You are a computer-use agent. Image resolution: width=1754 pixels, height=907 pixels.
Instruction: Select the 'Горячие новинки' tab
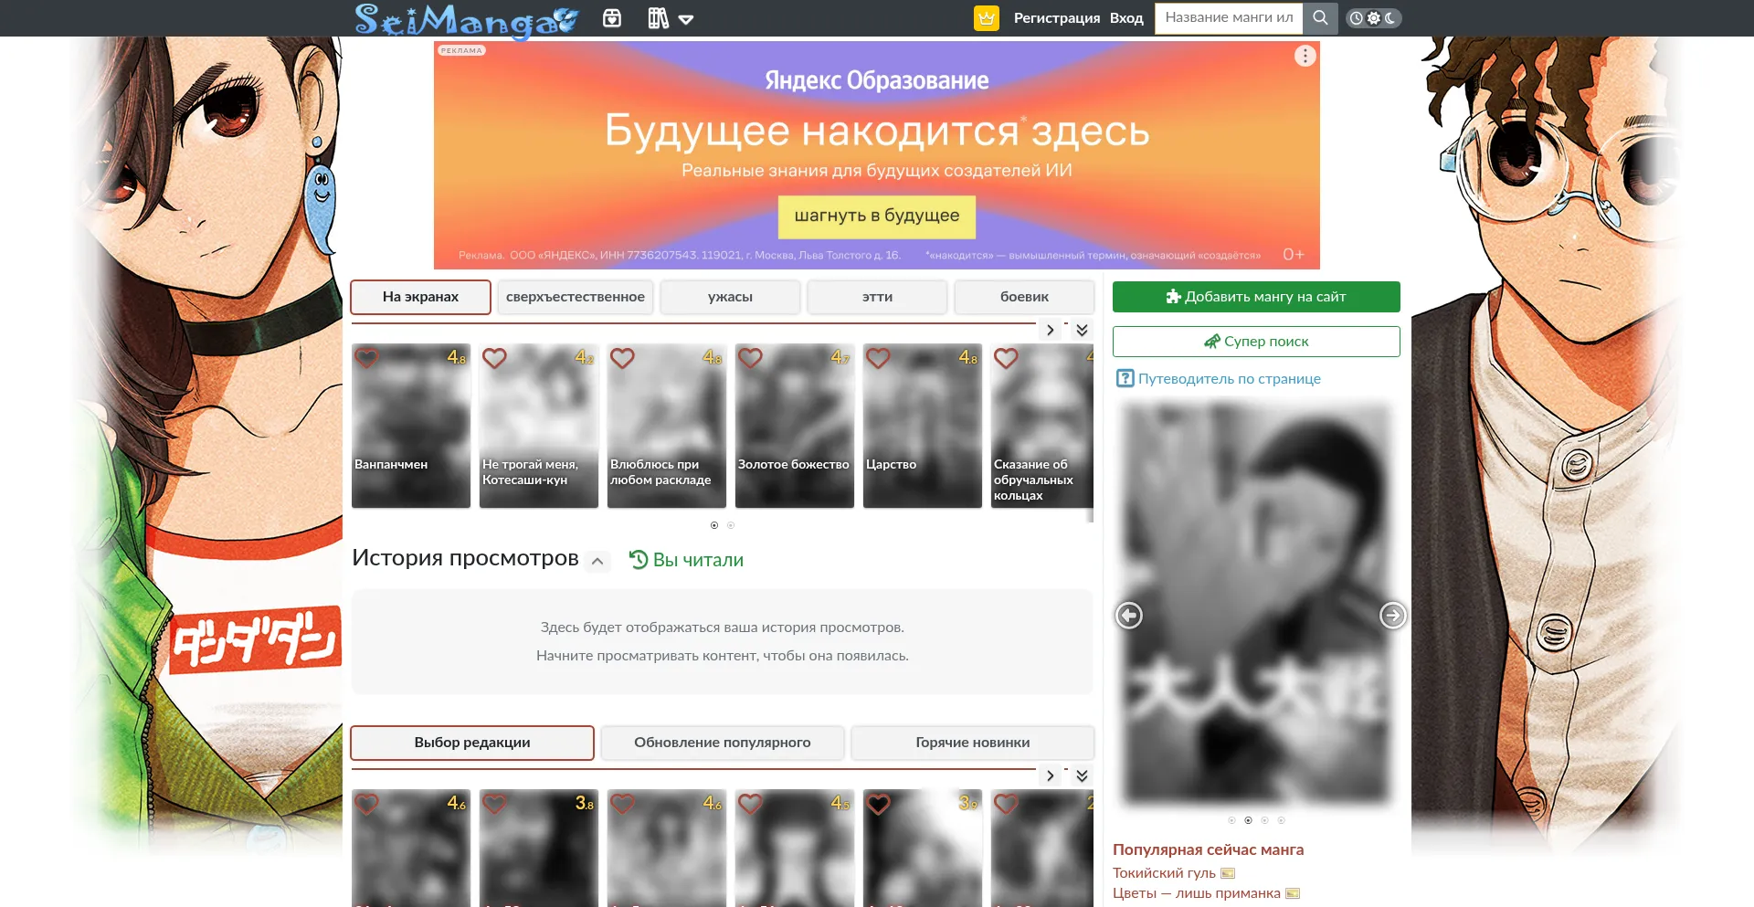click(x=972, y=743)
